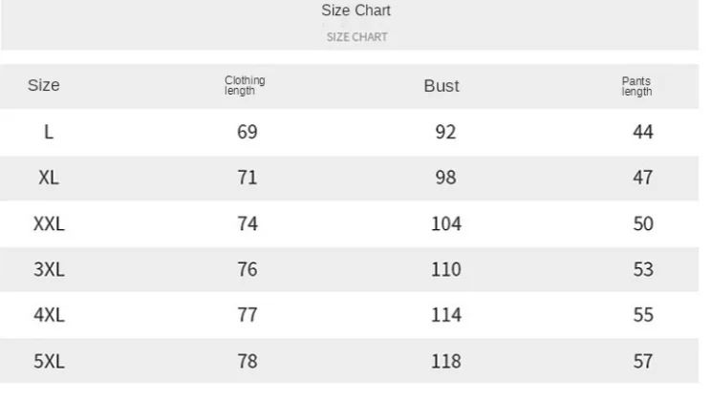Select pants length value 44
The width and height of the screenshot is (711, 400).
pos(643,132)
